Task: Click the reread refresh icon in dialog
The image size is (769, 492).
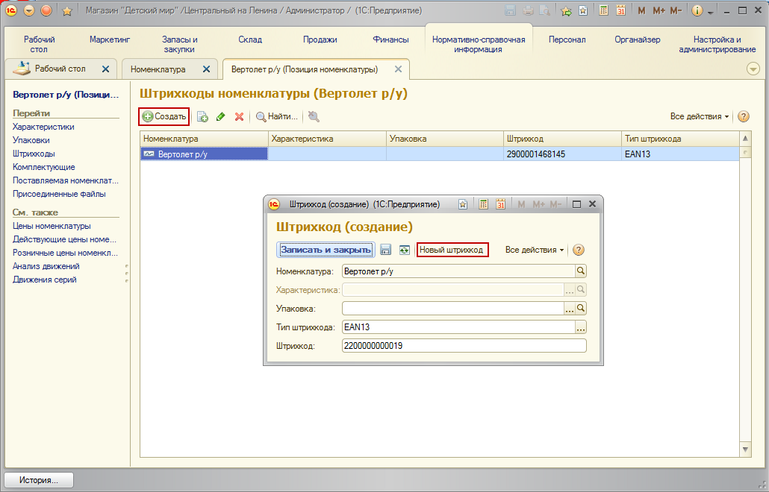Action: click(404, 250)
